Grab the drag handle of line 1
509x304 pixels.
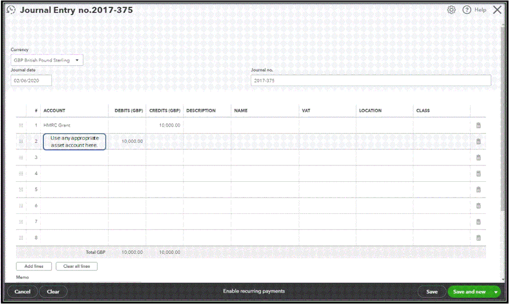tap(21, 125)
